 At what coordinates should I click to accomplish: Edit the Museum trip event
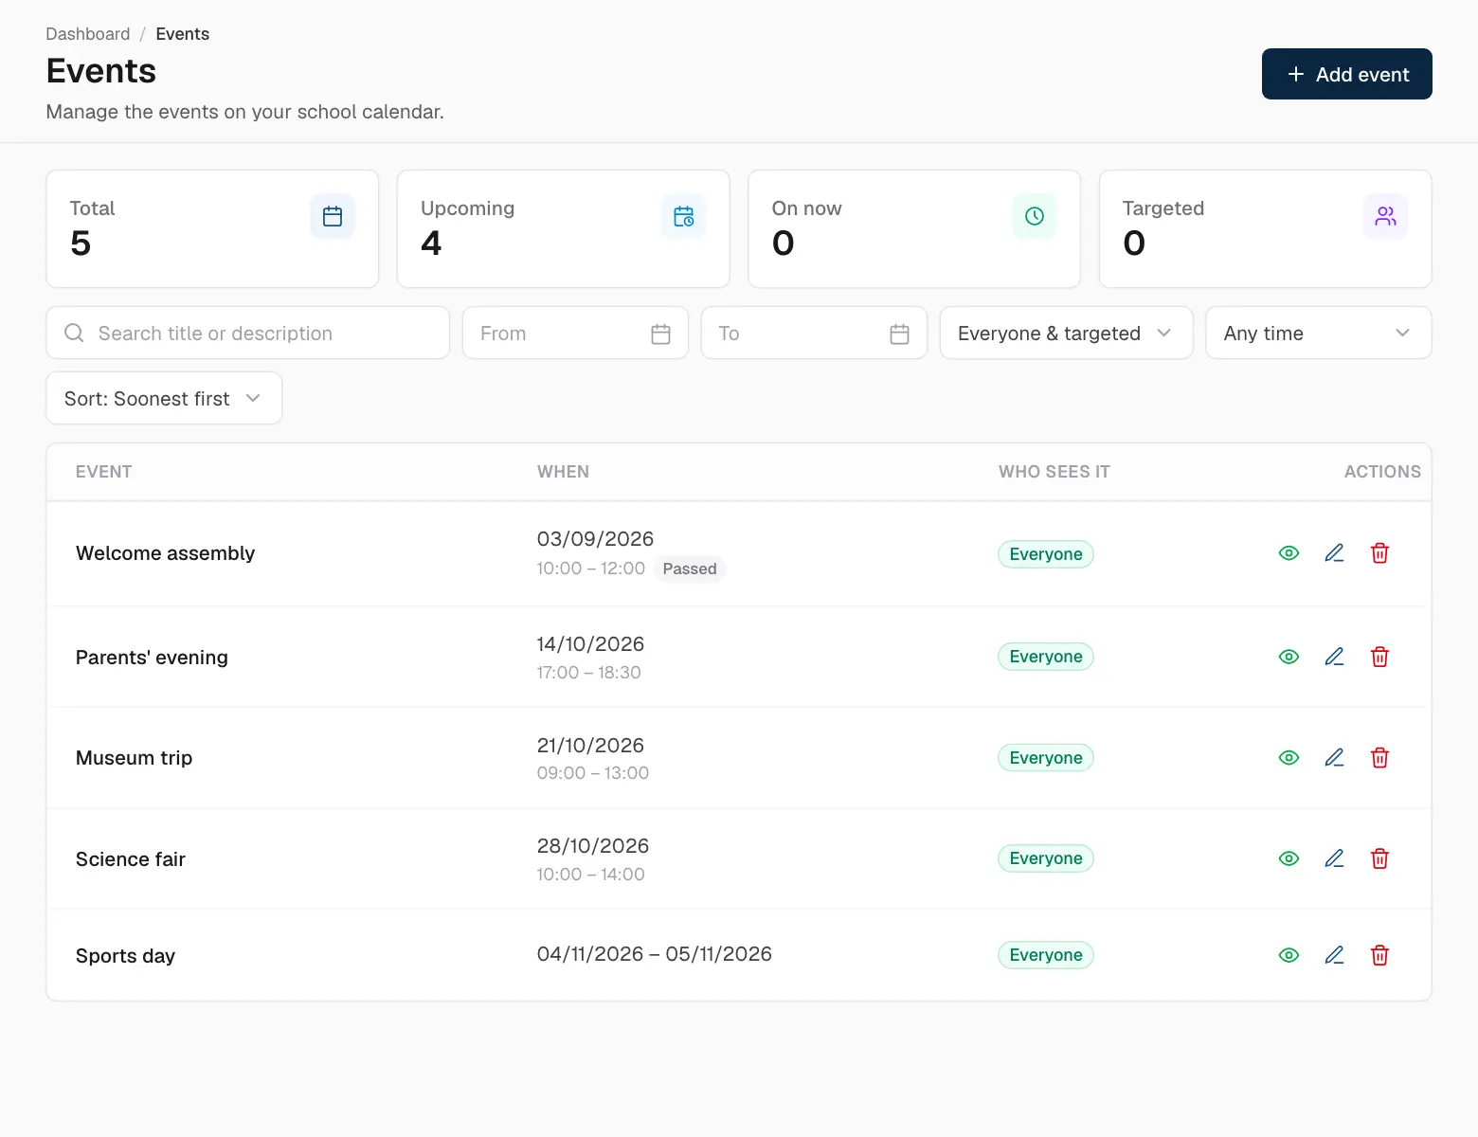pyautogui.click(x=1334, y=758)
